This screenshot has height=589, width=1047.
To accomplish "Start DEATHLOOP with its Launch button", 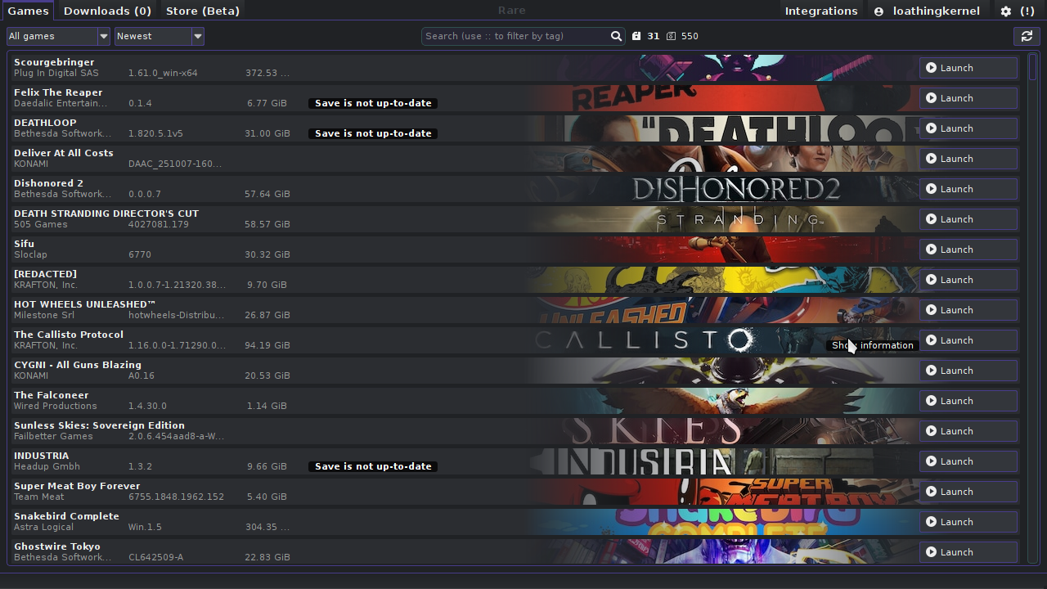I will pyautogui.click(x=968, y=128).
